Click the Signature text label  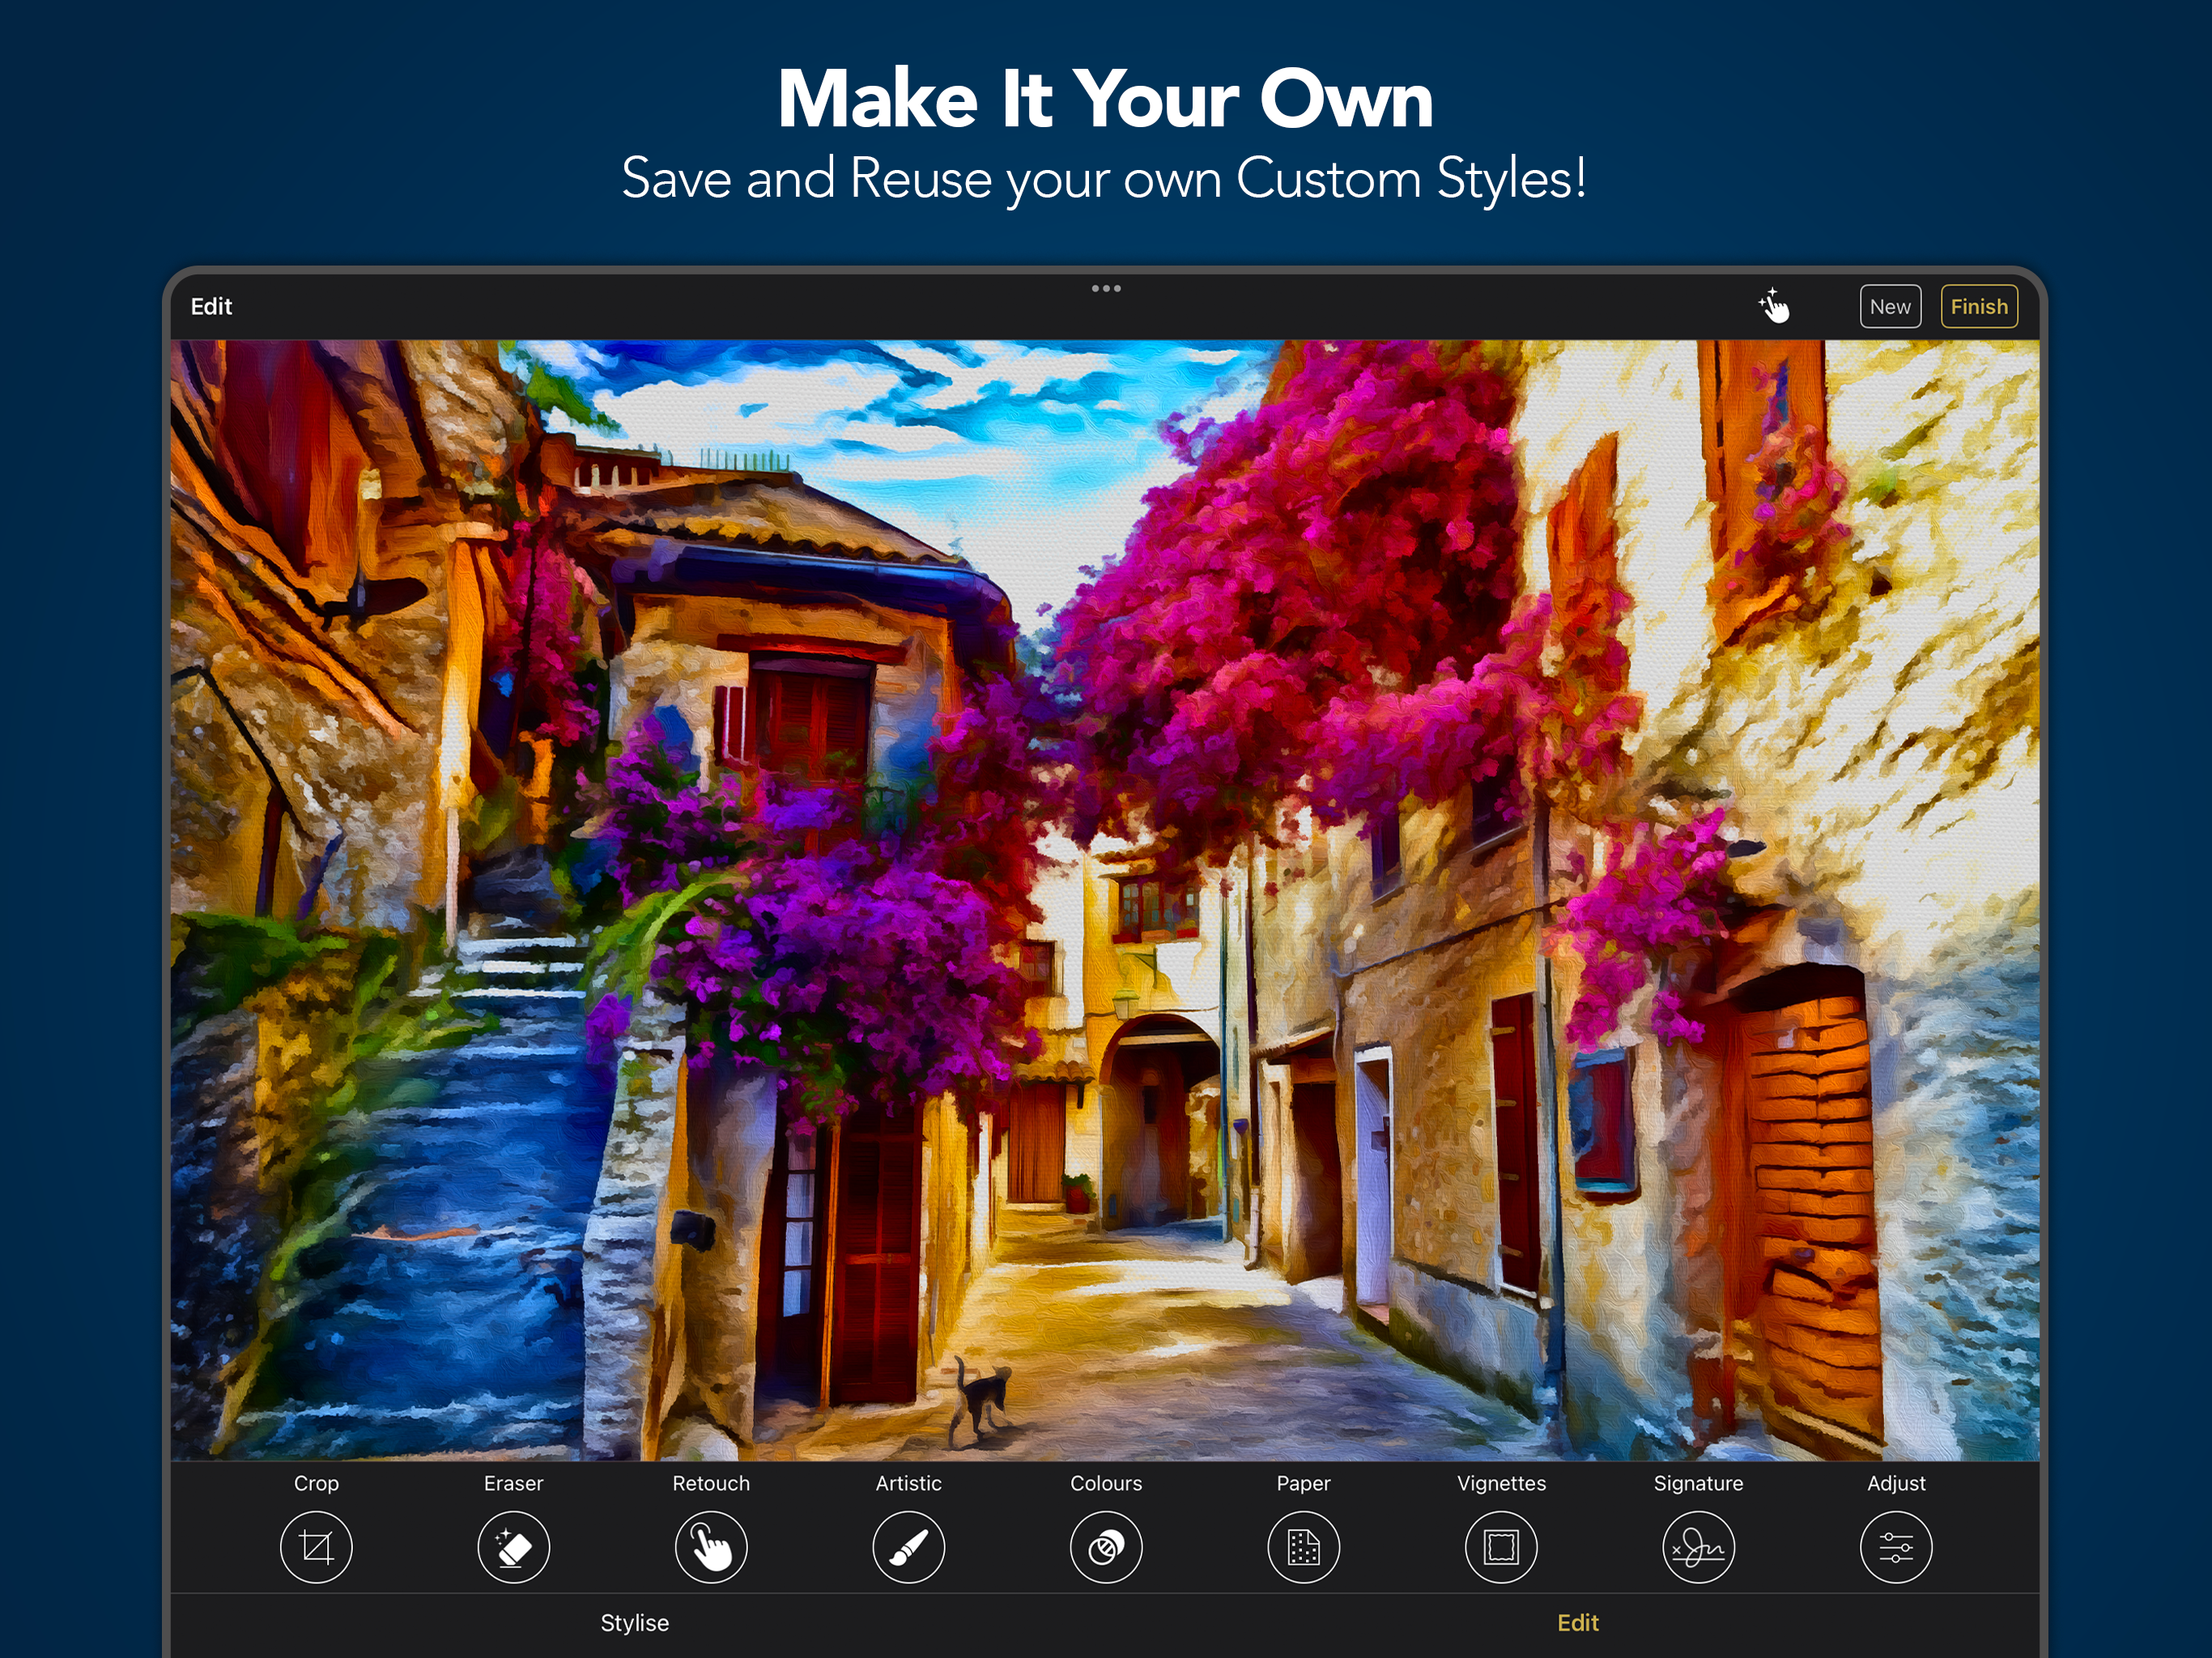coord(1698,1483)
